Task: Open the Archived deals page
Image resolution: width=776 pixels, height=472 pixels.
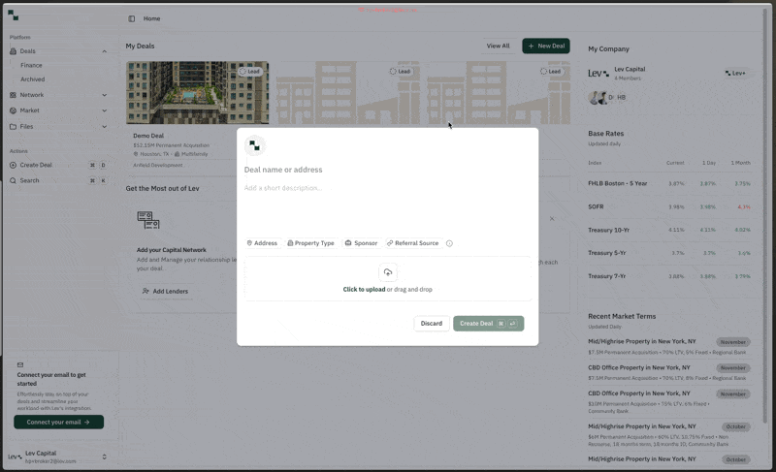Action: [32, 79]
